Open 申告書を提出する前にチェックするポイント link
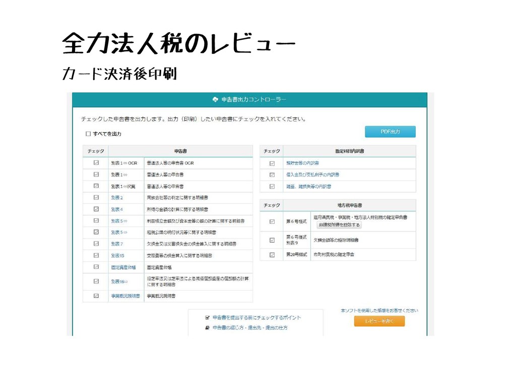Viewport: 516px width, 365px height. 256,318
